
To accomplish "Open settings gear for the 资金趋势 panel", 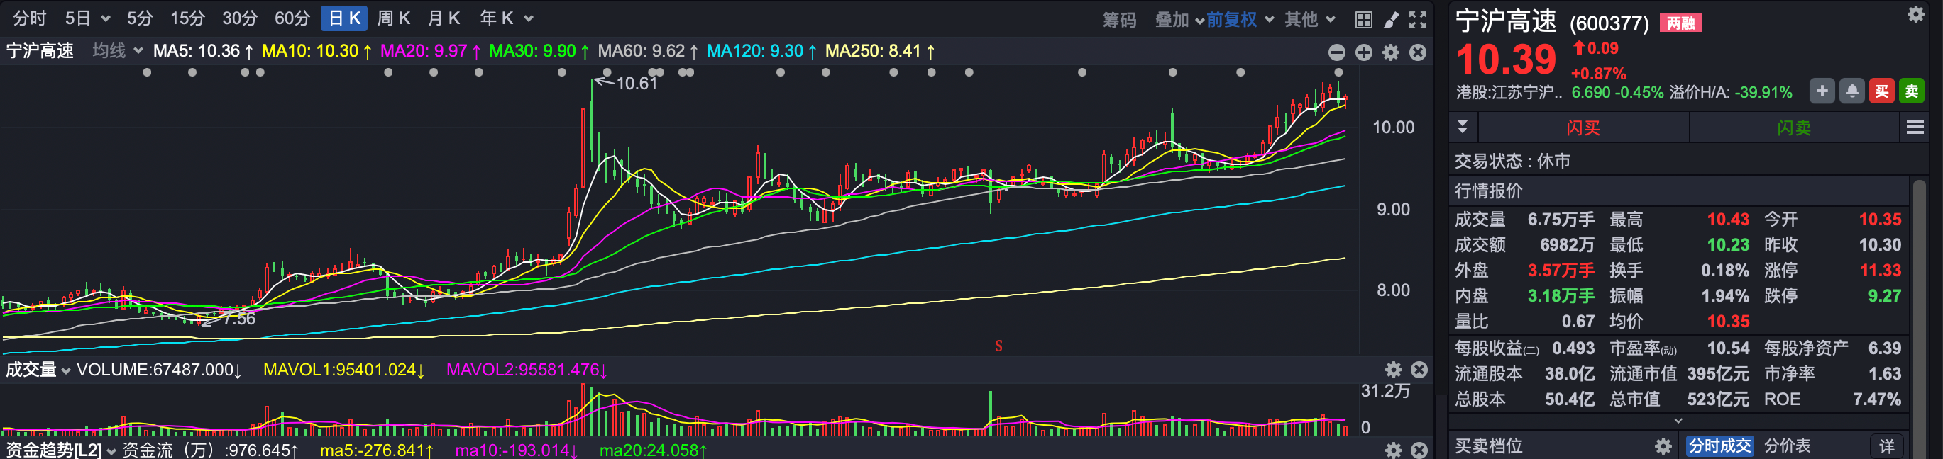I will pos(1393,450).
